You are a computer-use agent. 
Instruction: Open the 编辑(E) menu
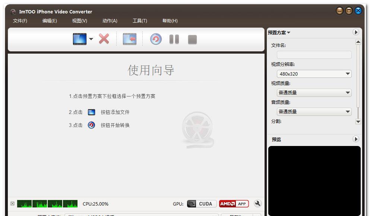[50, 21]
